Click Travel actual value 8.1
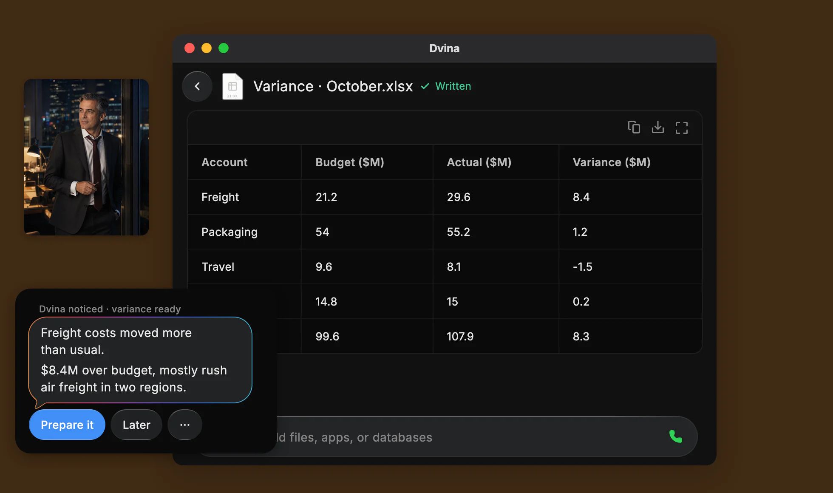 point(453,267)
